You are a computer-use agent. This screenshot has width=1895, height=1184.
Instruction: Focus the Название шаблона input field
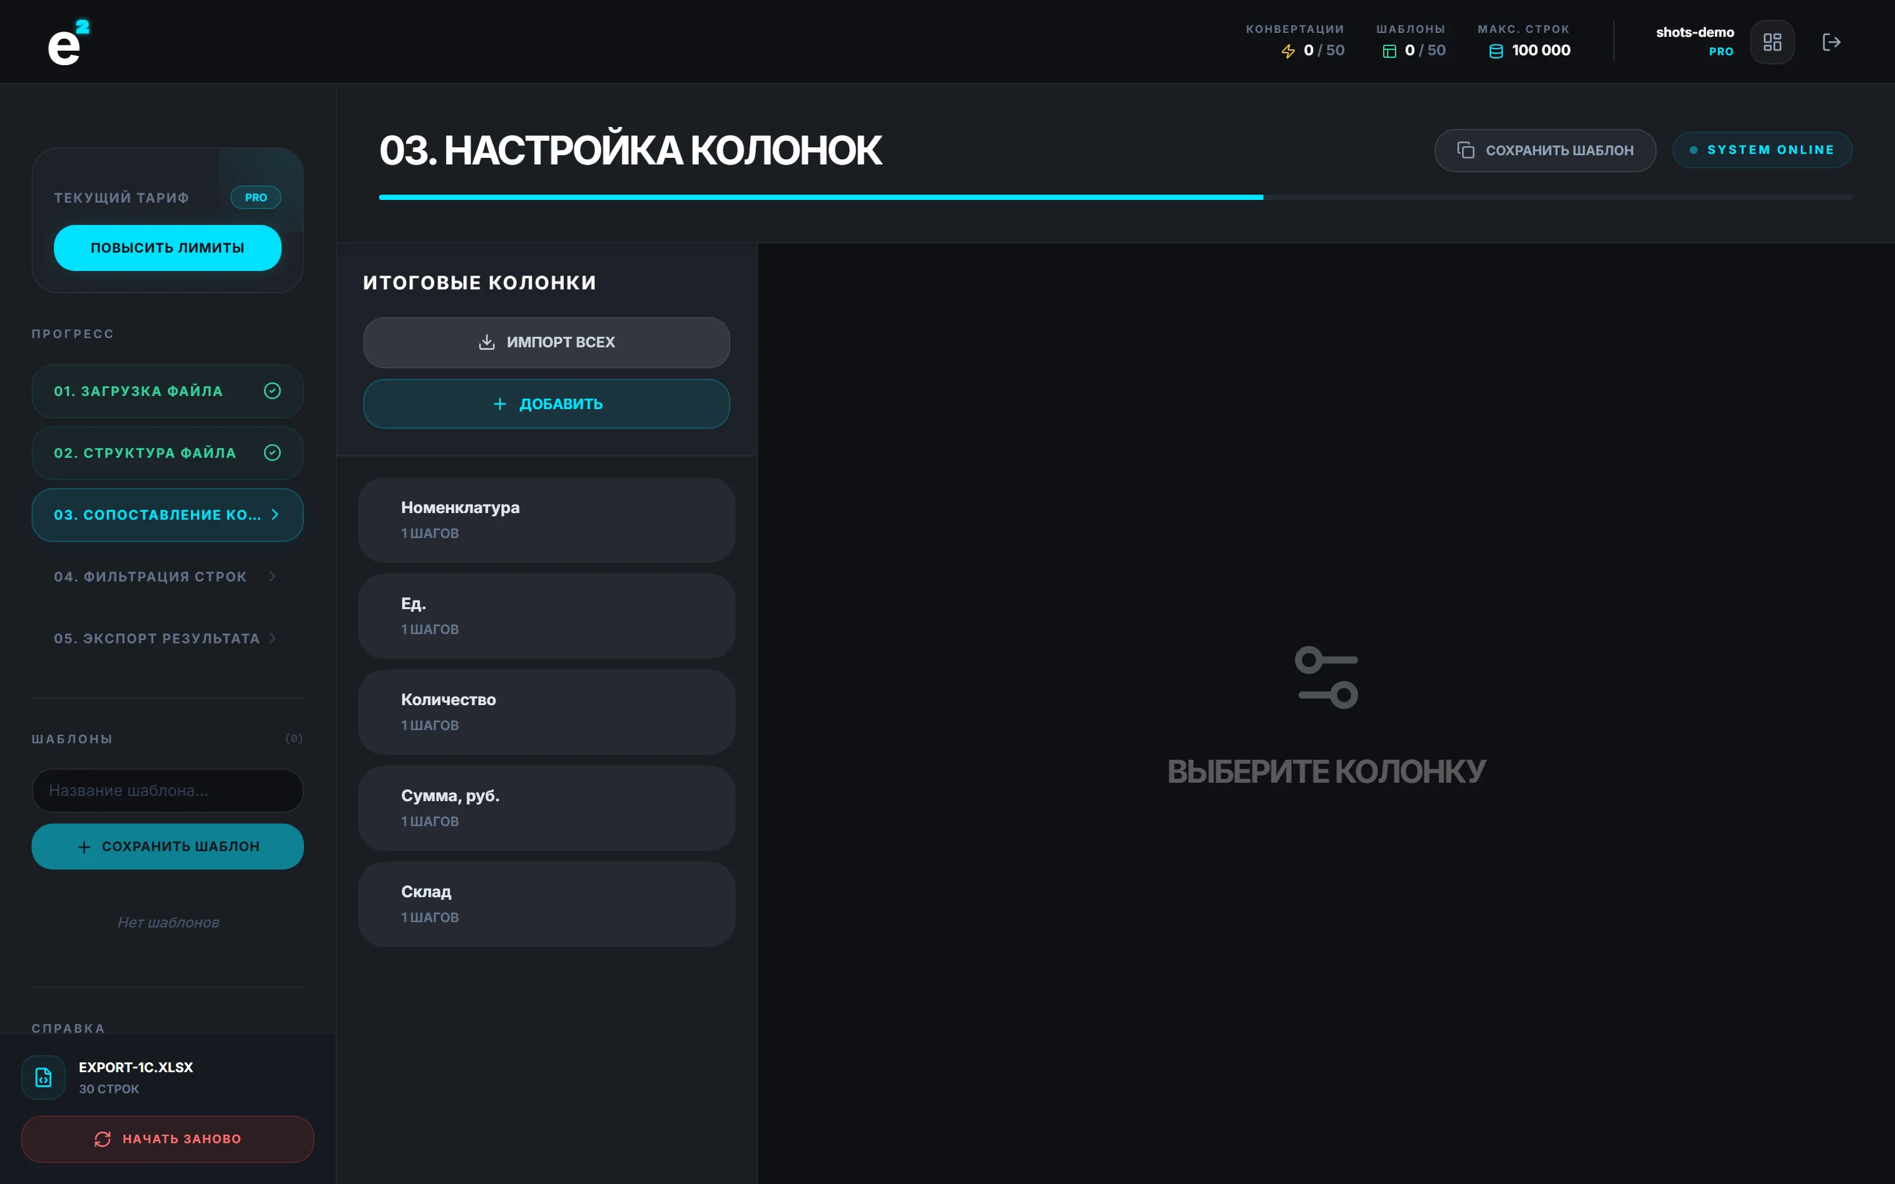click(x=168, y=791)
